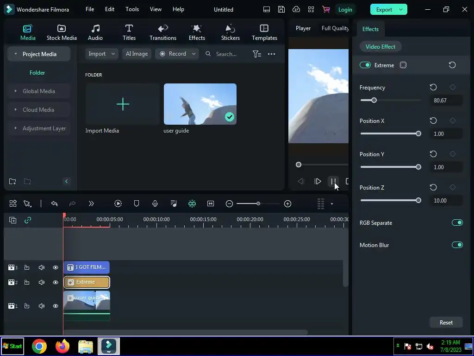Click the Reset button in Effects panel
474x356 pixels.
pos(446,323)
